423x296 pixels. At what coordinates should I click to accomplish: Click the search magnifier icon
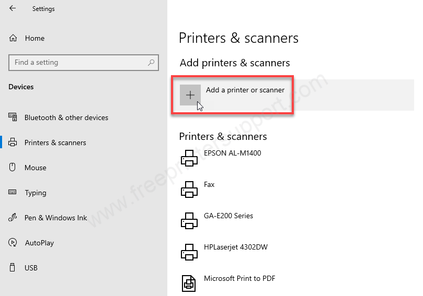coord(151,63)
